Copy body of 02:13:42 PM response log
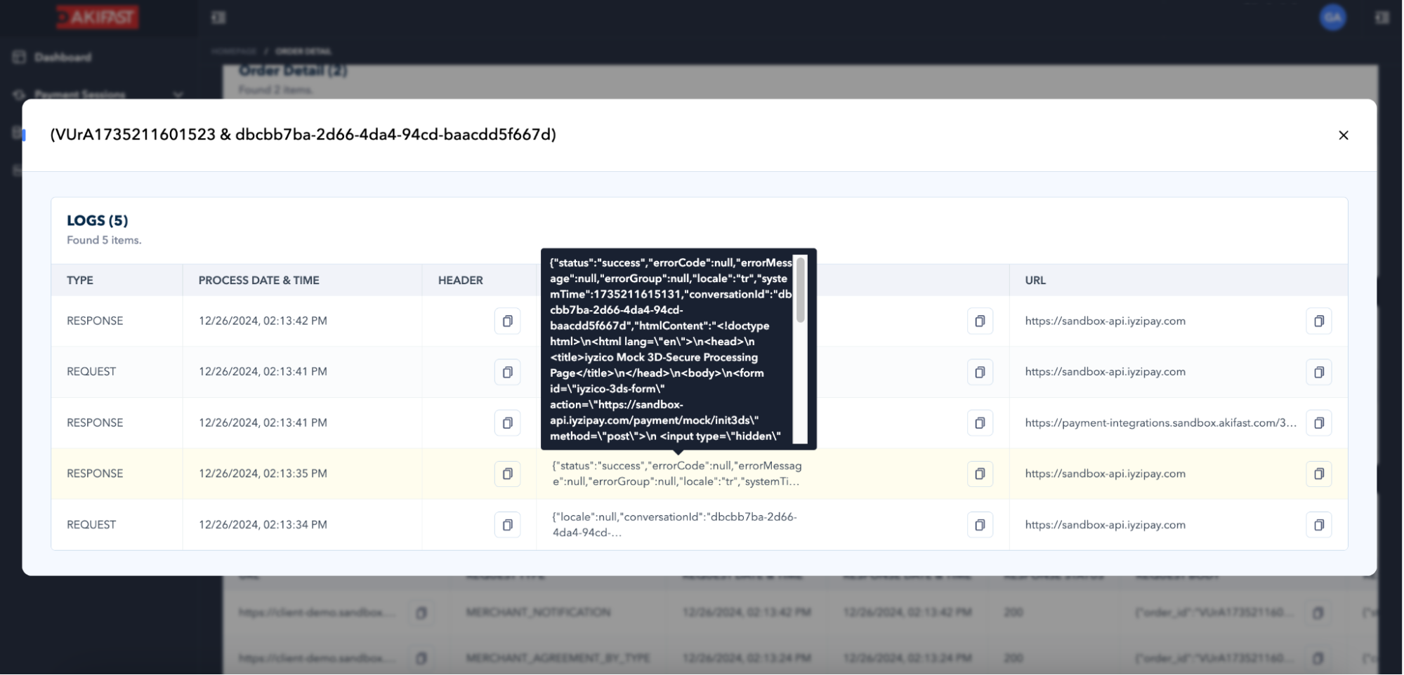 979,321
